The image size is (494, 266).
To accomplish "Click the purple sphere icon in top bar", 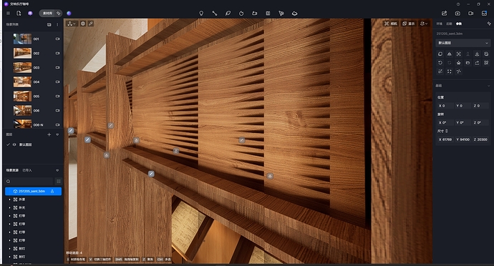I will point(69,13).
